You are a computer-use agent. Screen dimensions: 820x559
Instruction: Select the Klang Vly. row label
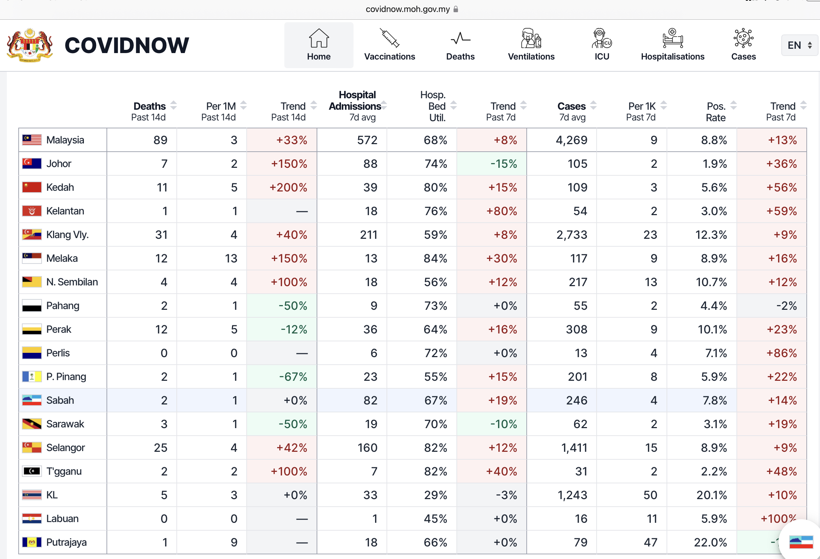click(x=67, y=235)
